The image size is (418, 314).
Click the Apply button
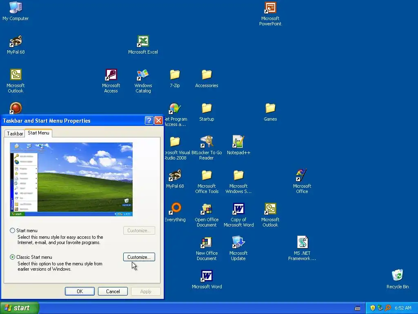146,291
